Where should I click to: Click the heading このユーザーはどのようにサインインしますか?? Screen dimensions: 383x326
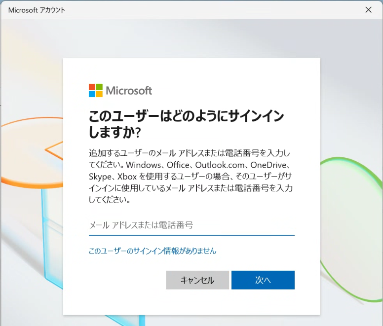186,124
